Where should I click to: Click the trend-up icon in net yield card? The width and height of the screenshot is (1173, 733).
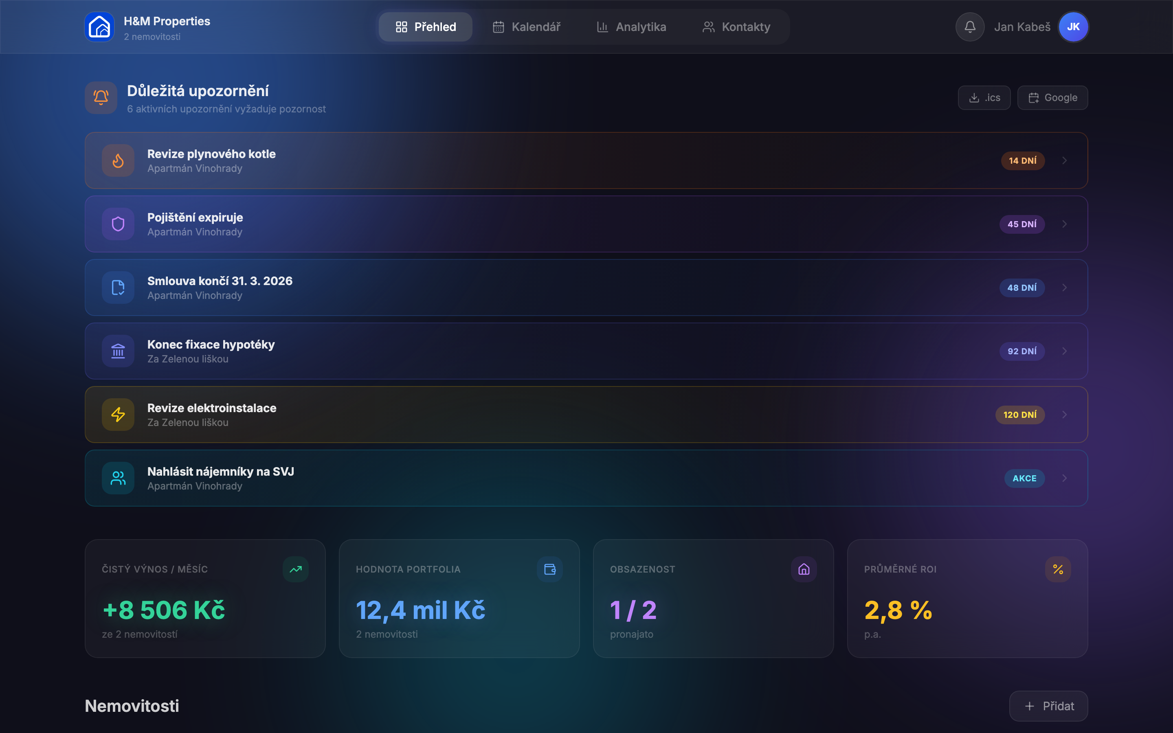tap(296, 569)
